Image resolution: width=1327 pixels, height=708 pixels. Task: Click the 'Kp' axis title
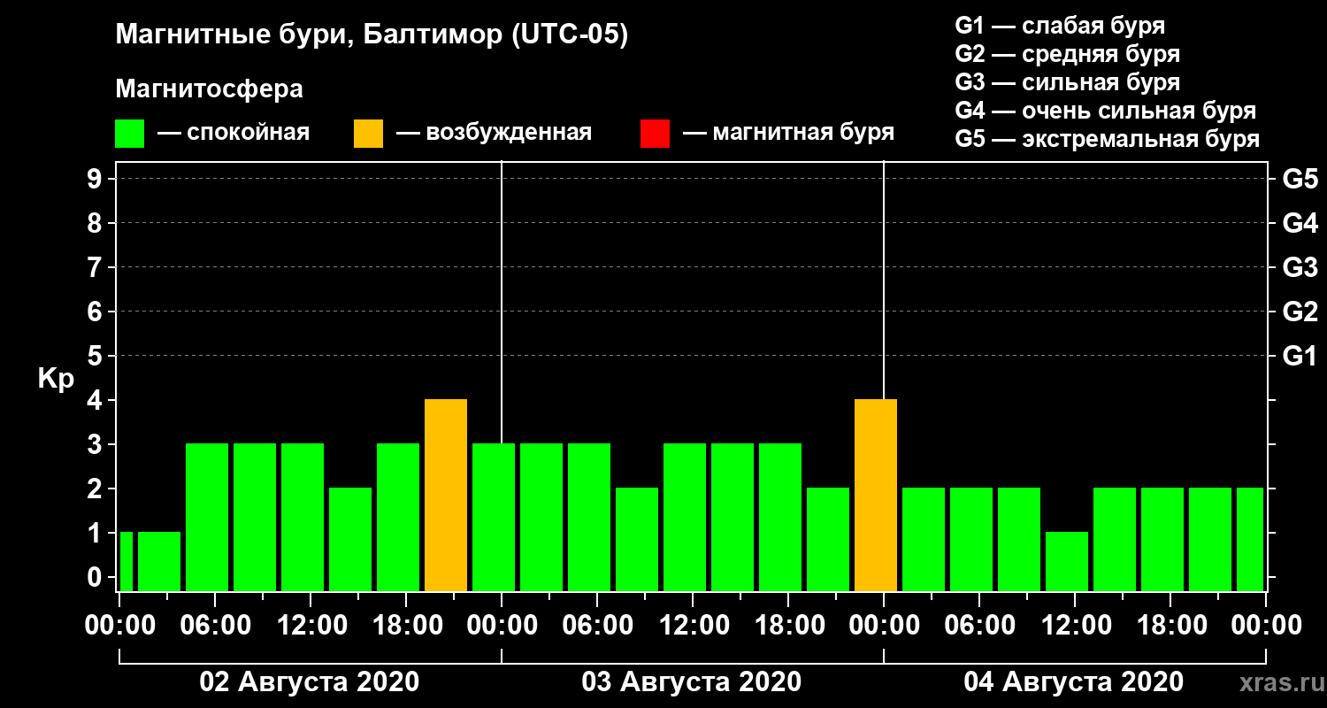pyautogui.click(x=56, y=379)
